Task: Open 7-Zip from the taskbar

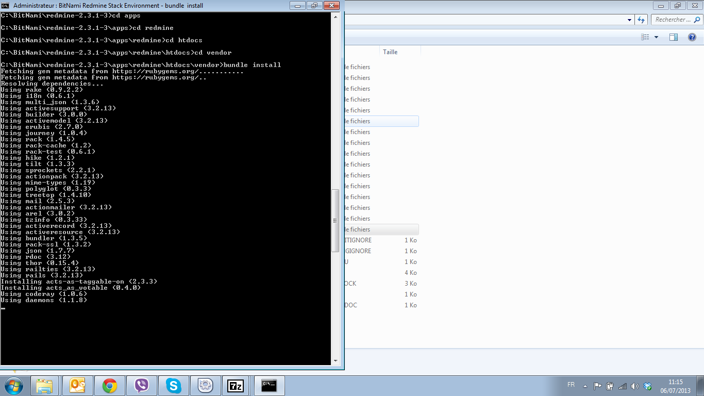Action: [236, 386]
